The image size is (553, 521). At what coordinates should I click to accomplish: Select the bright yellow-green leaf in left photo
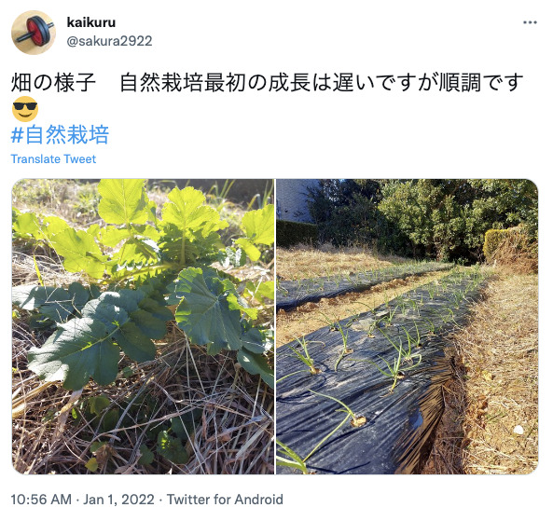click(121, 201)
